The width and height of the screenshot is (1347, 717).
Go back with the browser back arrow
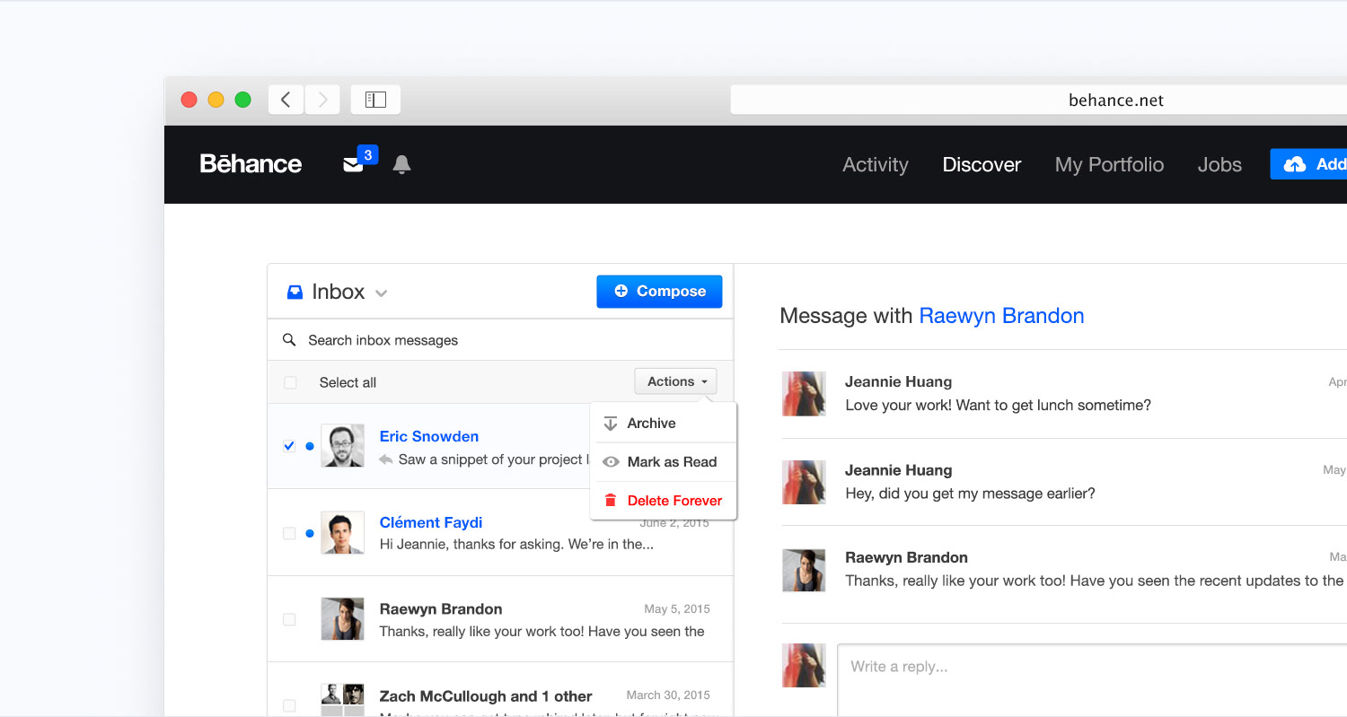point(286,100)
